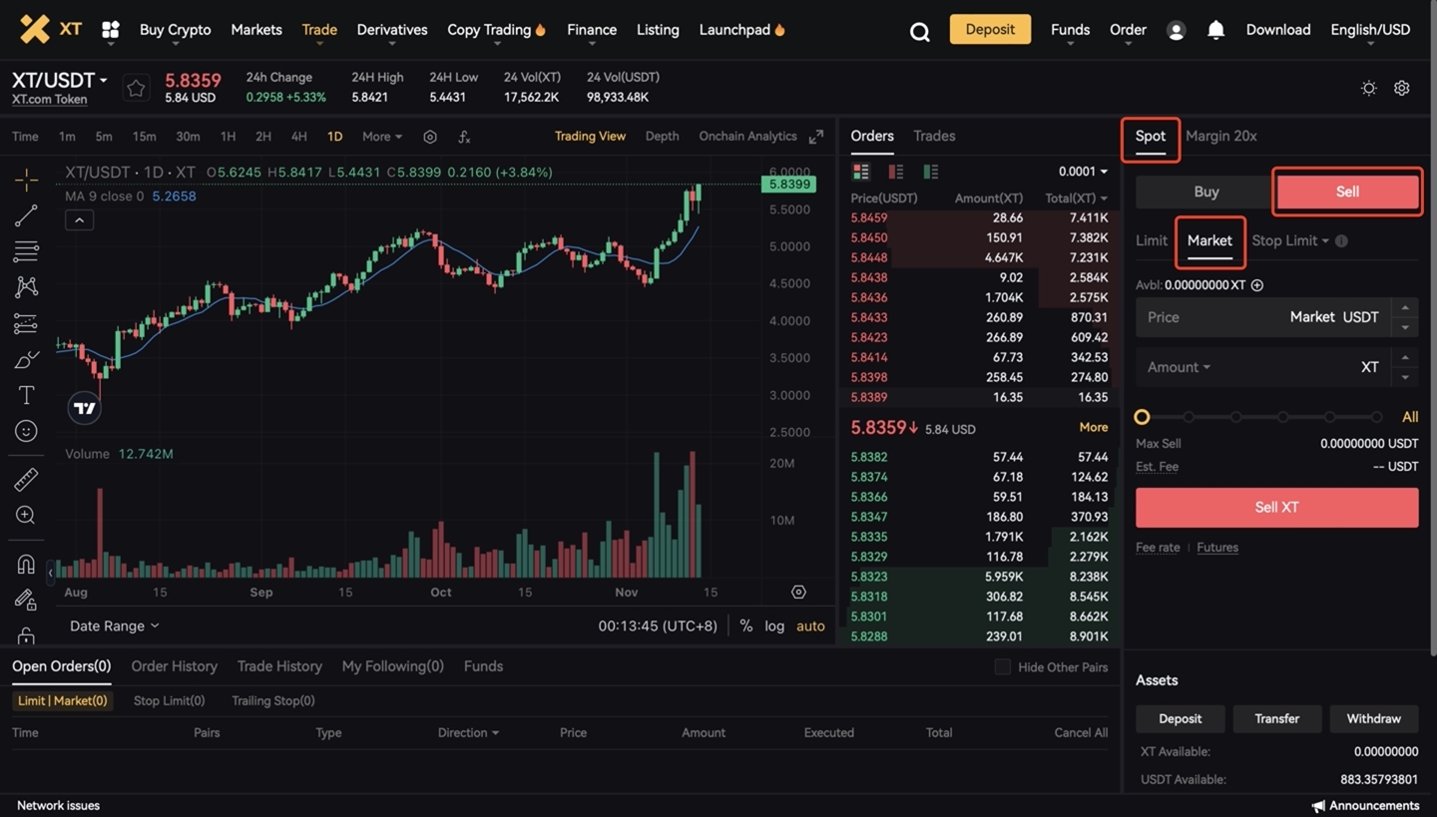Open the user profile icon
Image resolution: width=1437 pixels, height=817 pixels.
[x=1176, y=31]
